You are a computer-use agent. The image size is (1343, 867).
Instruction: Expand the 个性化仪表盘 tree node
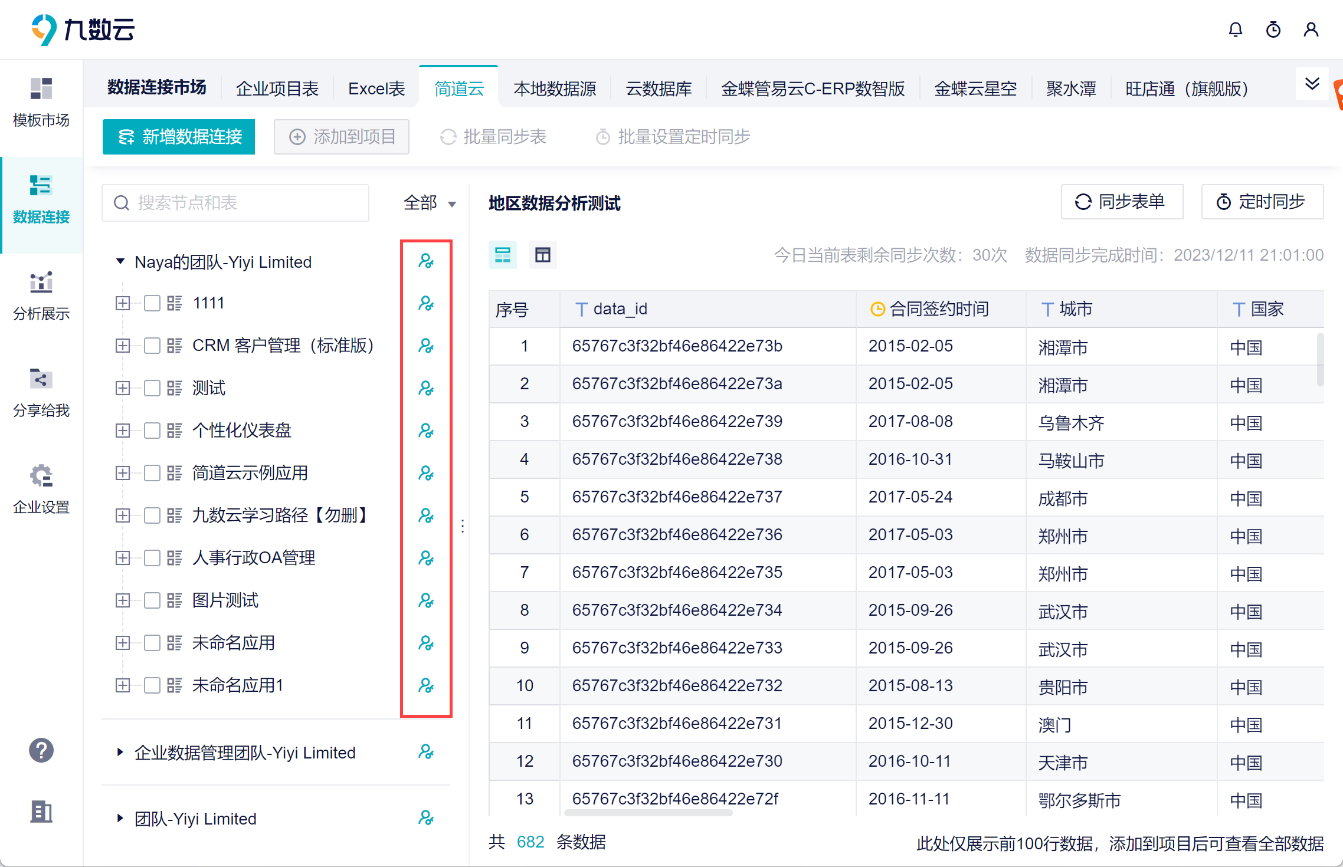(123, 431)
